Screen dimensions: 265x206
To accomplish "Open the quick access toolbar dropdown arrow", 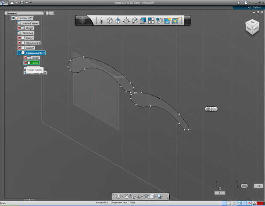I will click(x=31, y=3).
